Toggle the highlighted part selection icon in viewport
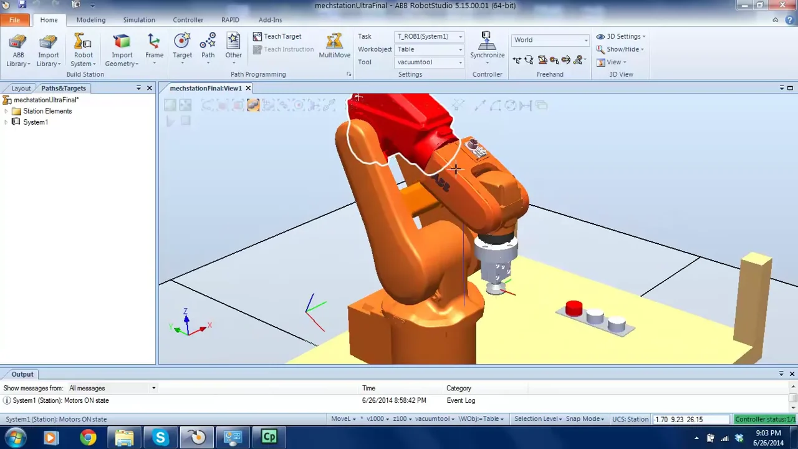798x449 pixels. pyautogui.click(x=252, y=105)
